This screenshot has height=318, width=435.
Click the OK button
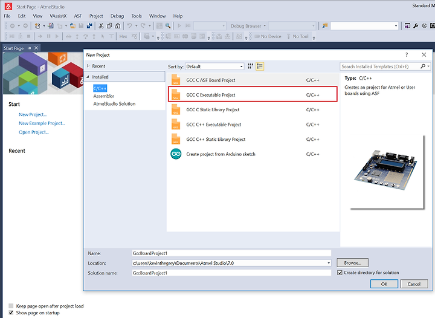[384, 284]
